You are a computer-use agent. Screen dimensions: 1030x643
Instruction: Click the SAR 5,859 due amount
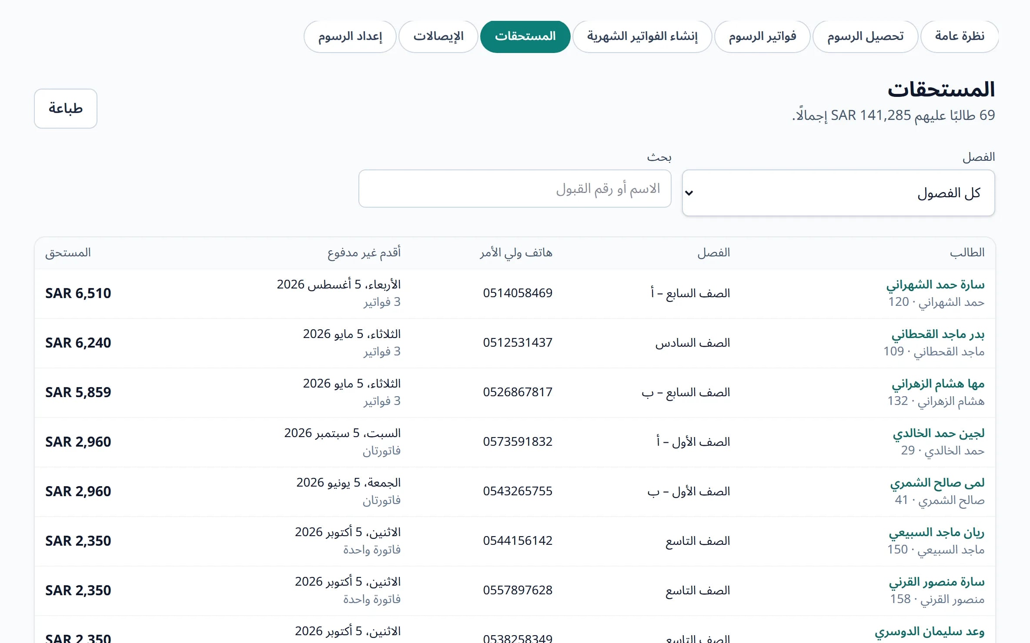point(78,393)
